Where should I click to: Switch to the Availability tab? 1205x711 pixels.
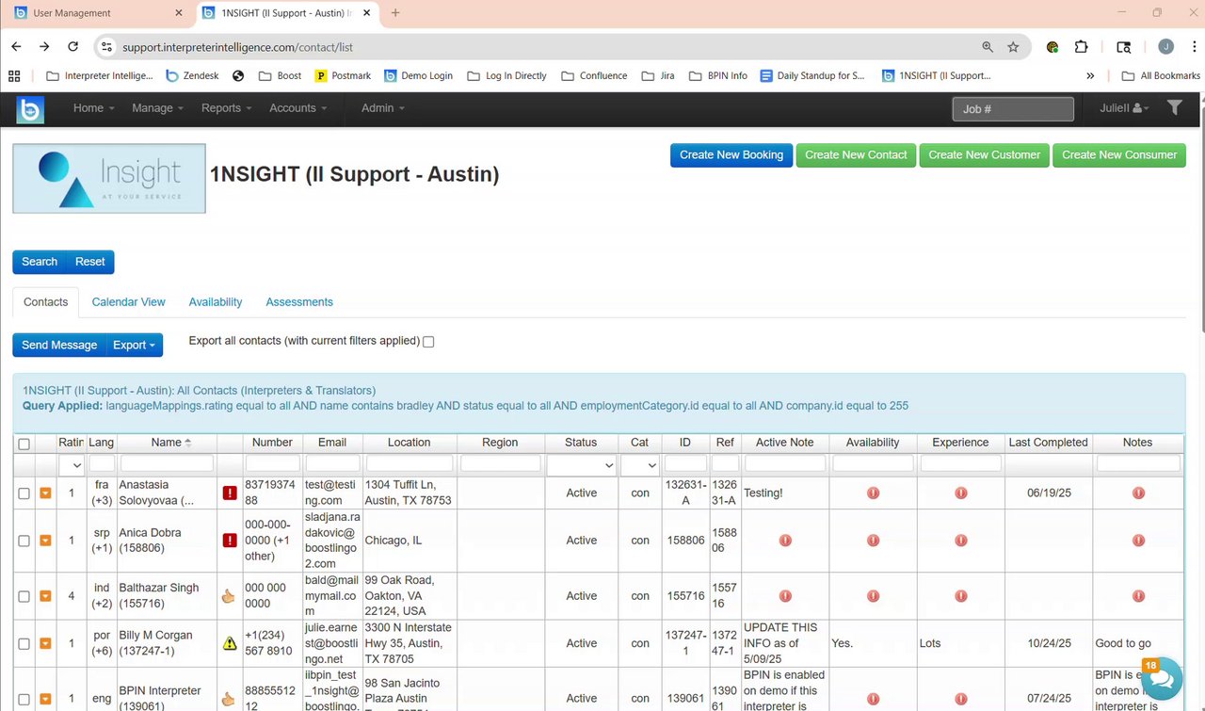216,302
